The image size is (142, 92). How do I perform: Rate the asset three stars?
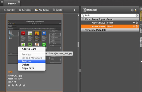pyautogui.click(x=16, y=85)
